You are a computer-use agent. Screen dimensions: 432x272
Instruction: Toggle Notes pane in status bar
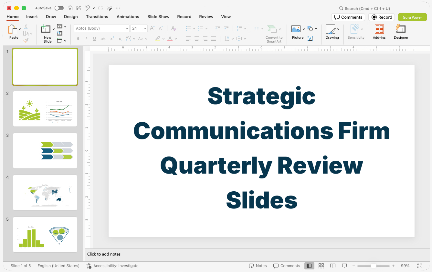click(x=258, y=266)
